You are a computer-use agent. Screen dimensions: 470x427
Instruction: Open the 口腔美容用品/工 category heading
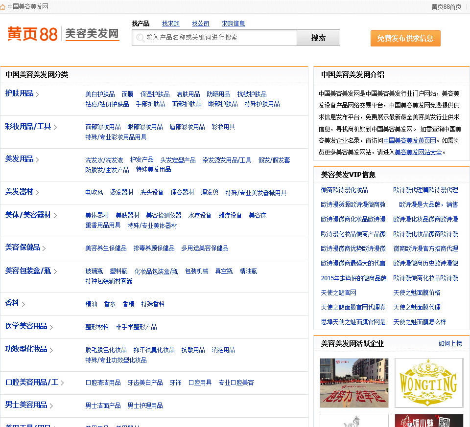[x=32, y=382]
